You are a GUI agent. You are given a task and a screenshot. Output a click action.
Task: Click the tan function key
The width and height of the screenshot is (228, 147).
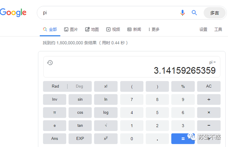(x=80, y=126)
